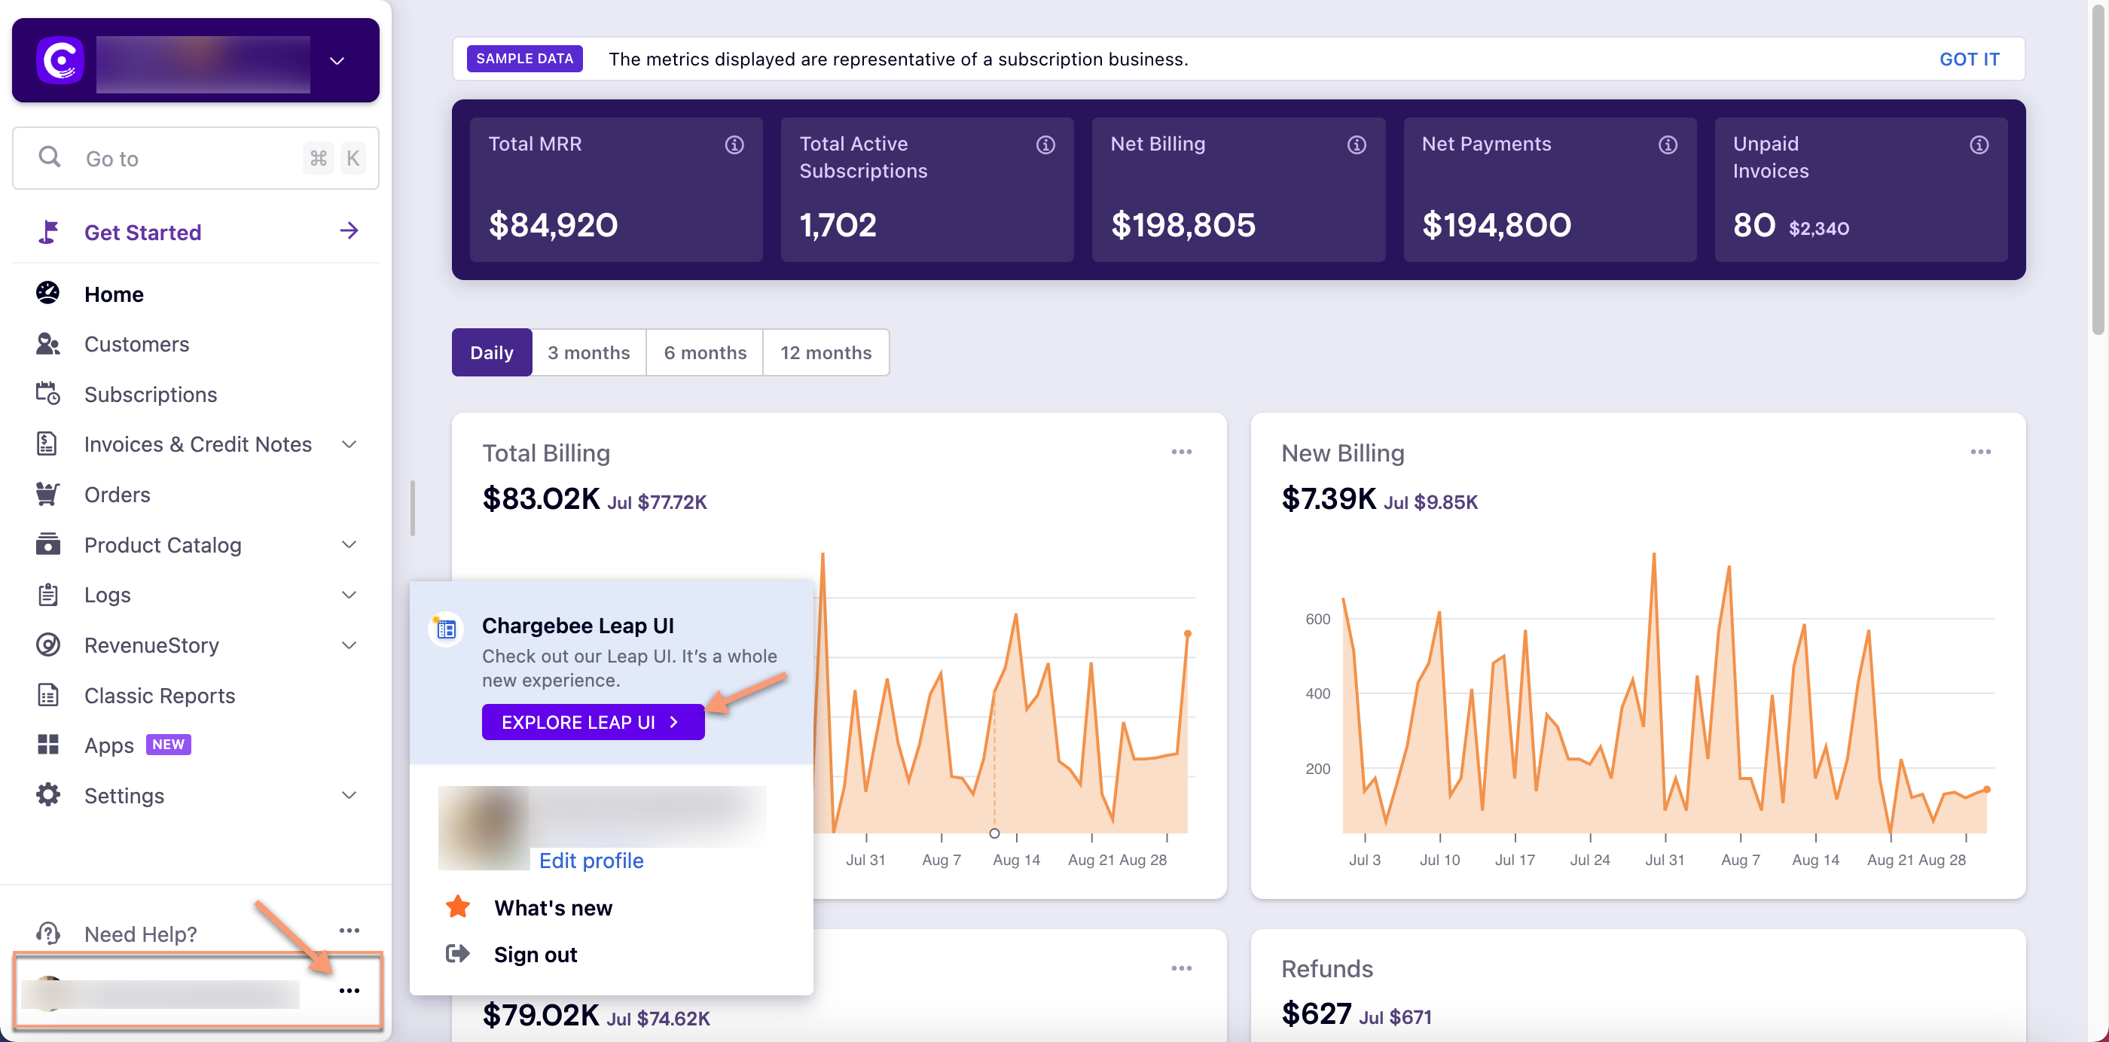Screen dimensions: 2109x1042
Task: Click the Edit profile link
Action: click(591, 861)
